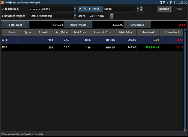Image resolution: width=188 pixels, height=137 pixels.
Task: Click the status bar message about command completed
Action: click(x=22, y=134)
